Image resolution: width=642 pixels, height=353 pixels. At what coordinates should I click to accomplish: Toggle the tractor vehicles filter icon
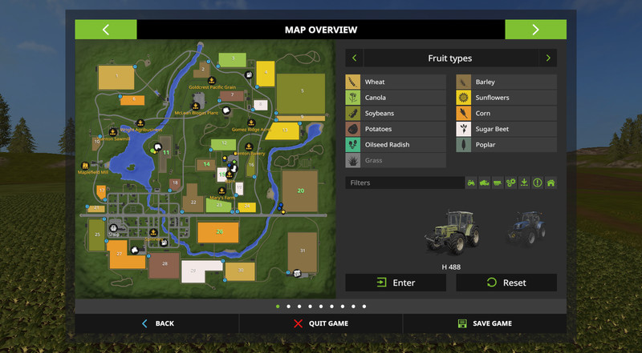tap(472, 183)
